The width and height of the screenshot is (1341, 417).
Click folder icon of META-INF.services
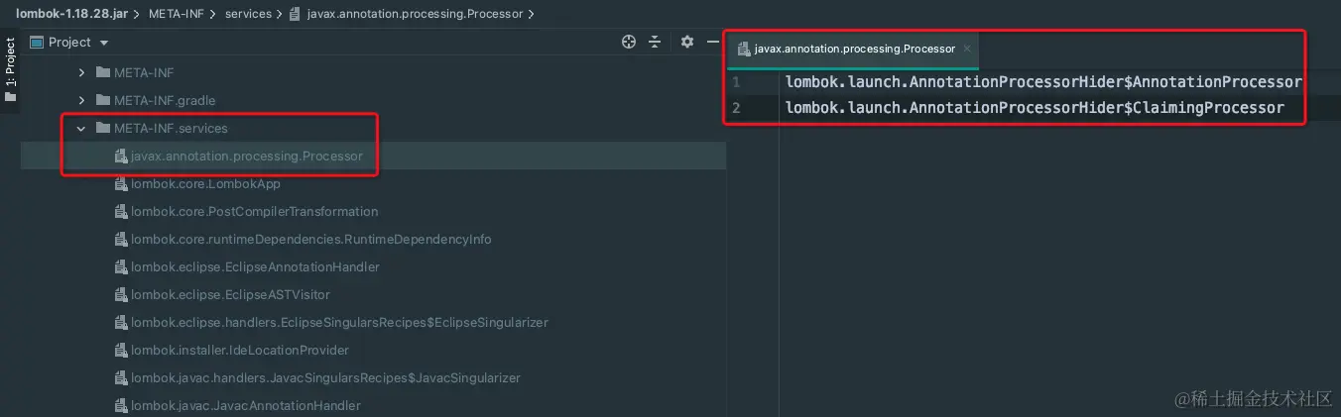(102, 128)
